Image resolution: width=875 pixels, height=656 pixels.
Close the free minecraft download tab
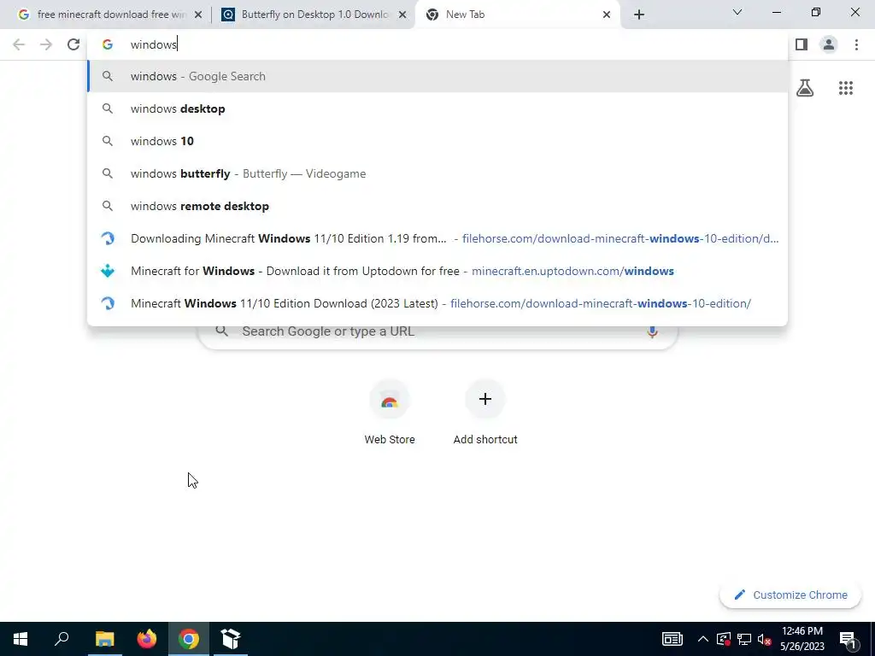tap(198, 15)
